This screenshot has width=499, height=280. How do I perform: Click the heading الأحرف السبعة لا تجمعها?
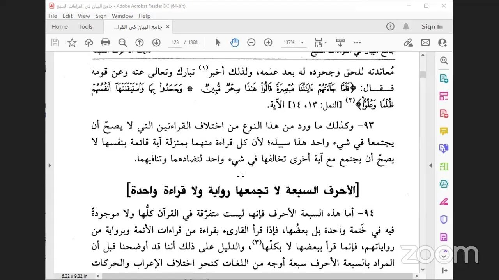(243, 191)
